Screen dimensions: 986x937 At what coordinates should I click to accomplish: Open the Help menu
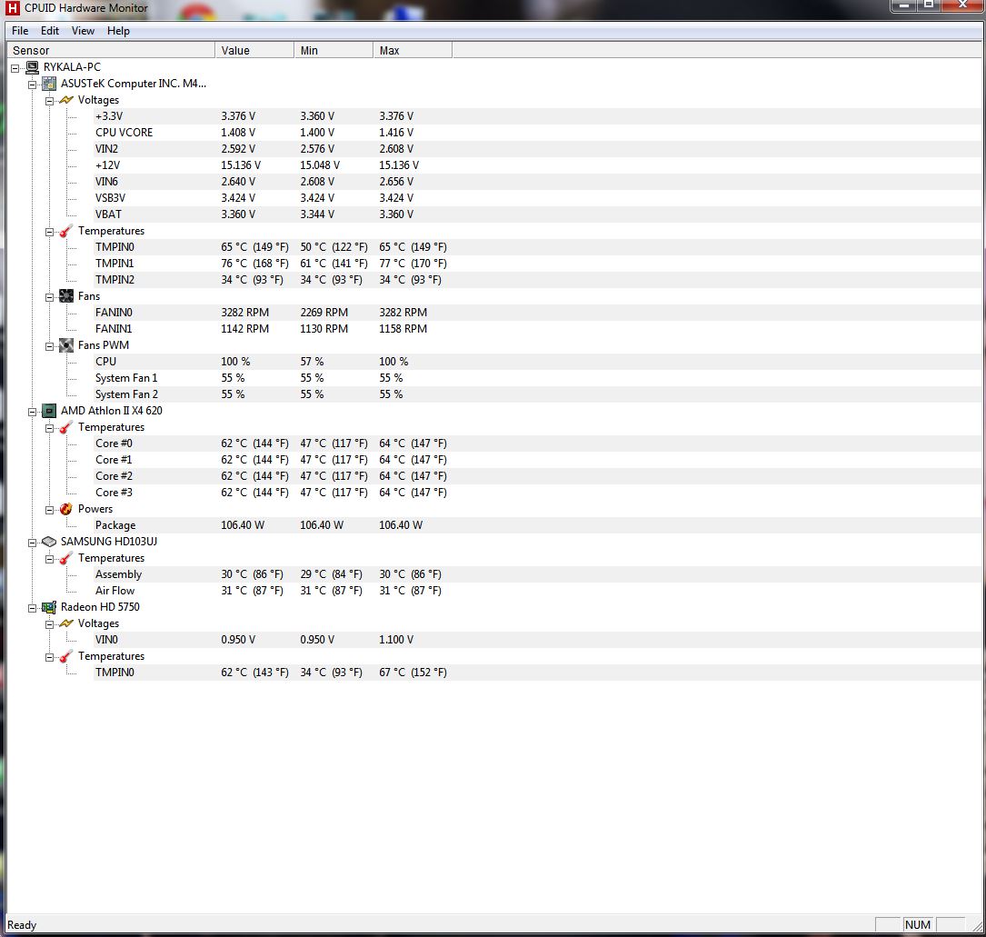118,31
